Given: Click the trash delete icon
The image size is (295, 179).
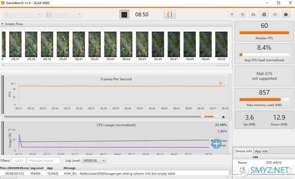Looking at the screenshot, I should click(x=242, y=14).
